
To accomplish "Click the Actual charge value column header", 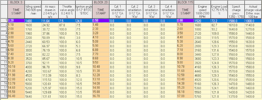I will tap(253, 11).
